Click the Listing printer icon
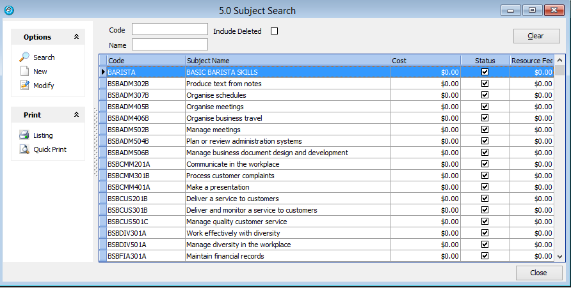Screen dimensions: 571x288 point(24,135)
